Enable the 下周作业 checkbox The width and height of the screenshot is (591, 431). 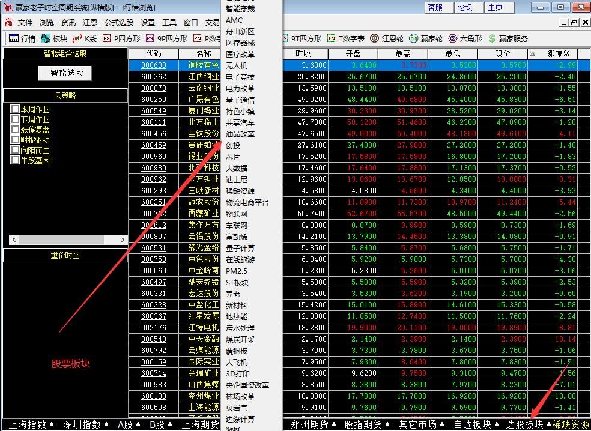(15, 119)
